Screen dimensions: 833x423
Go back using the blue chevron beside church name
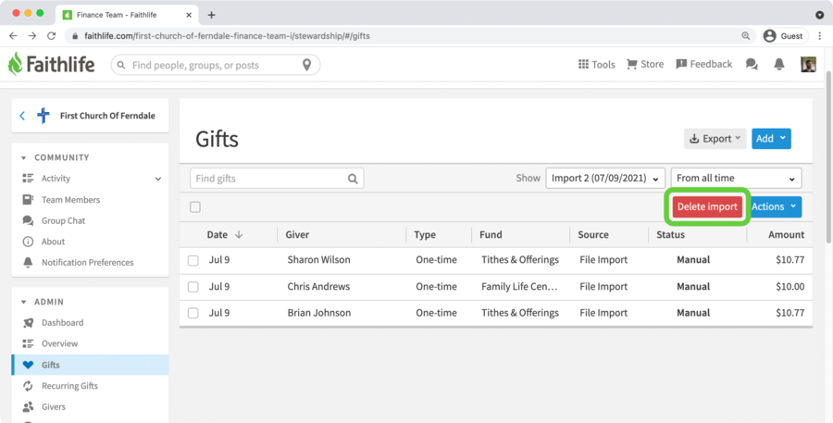pyautogui.click(x=22, y=116)
